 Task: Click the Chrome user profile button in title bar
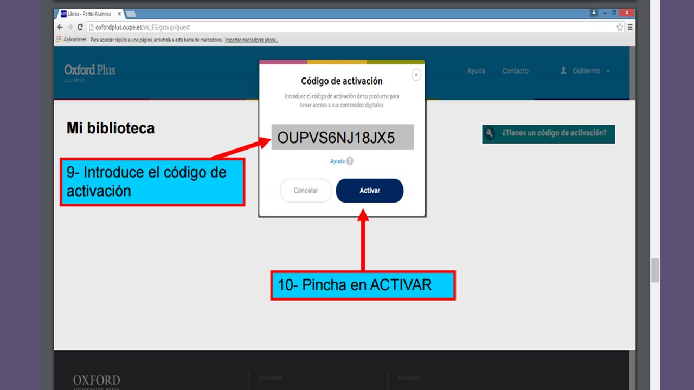[x=595, y=12]
